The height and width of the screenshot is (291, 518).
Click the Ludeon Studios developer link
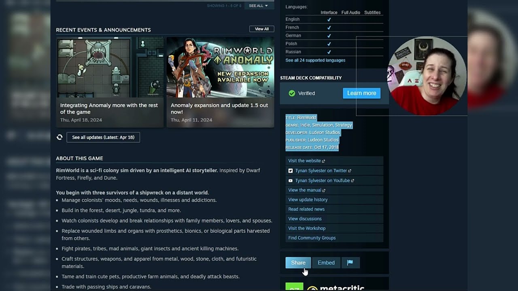pyautogui.click(x=325, y=133)
